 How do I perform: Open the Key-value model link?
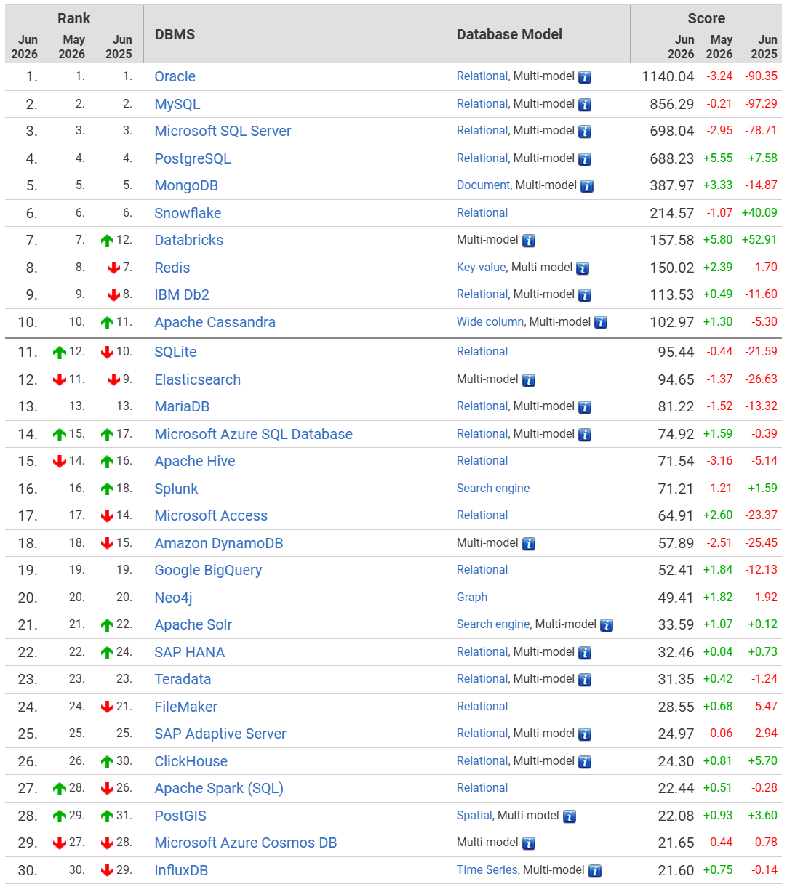coord(481,267)
